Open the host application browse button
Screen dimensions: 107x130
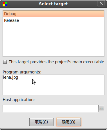pyautogui.click(x=101, y=108)
